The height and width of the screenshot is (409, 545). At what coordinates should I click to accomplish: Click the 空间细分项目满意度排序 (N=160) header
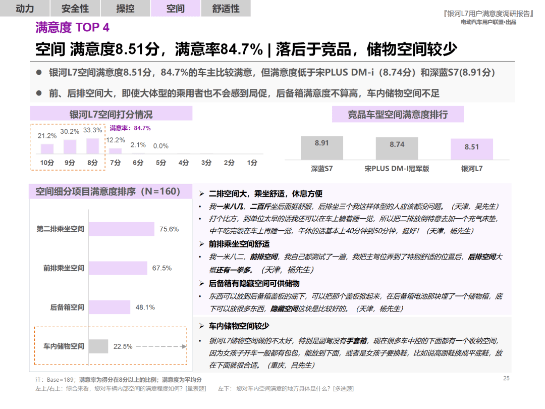tap(111, 192)
